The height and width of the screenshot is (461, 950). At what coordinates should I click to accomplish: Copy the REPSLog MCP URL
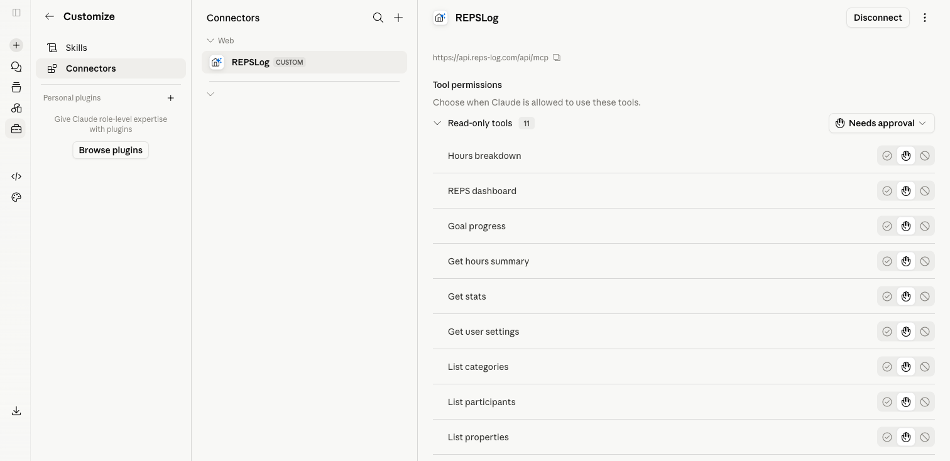point(557,58)
